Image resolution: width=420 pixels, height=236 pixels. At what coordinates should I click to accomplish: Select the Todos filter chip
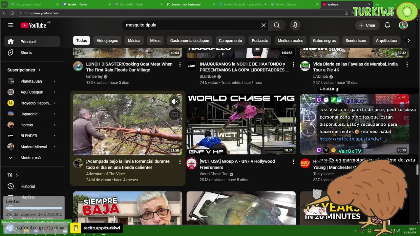(x=82, y=41)
